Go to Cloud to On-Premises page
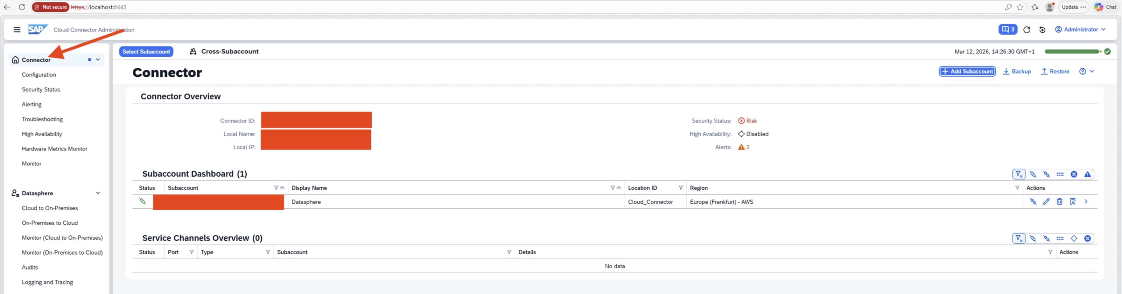Screen dimensions: 1122x294 click(x=50, y=208)
